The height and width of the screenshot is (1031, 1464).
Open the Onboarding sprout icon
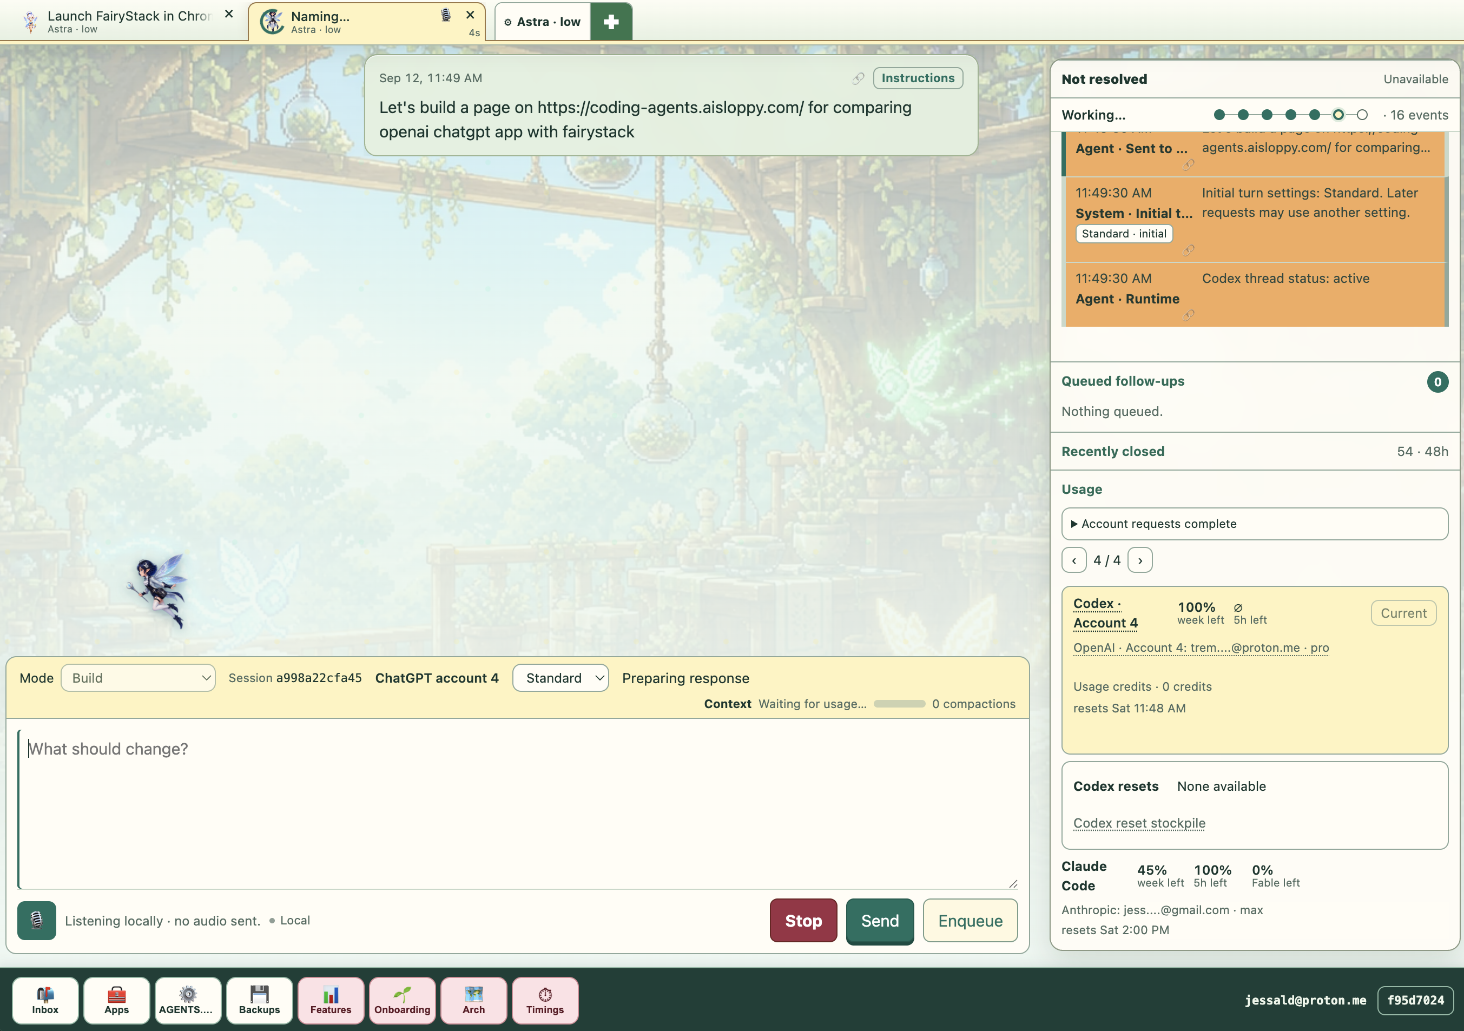403,1000
